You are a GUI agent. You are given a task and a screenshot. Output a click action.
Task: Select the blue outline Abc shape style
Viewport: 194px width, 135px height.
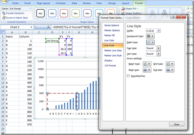pyautogui.click(x=52, y=13)
